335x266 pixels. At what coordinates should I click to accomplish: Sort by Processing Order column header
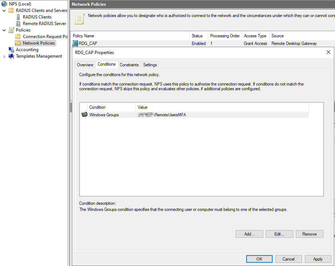coord(225,36)
